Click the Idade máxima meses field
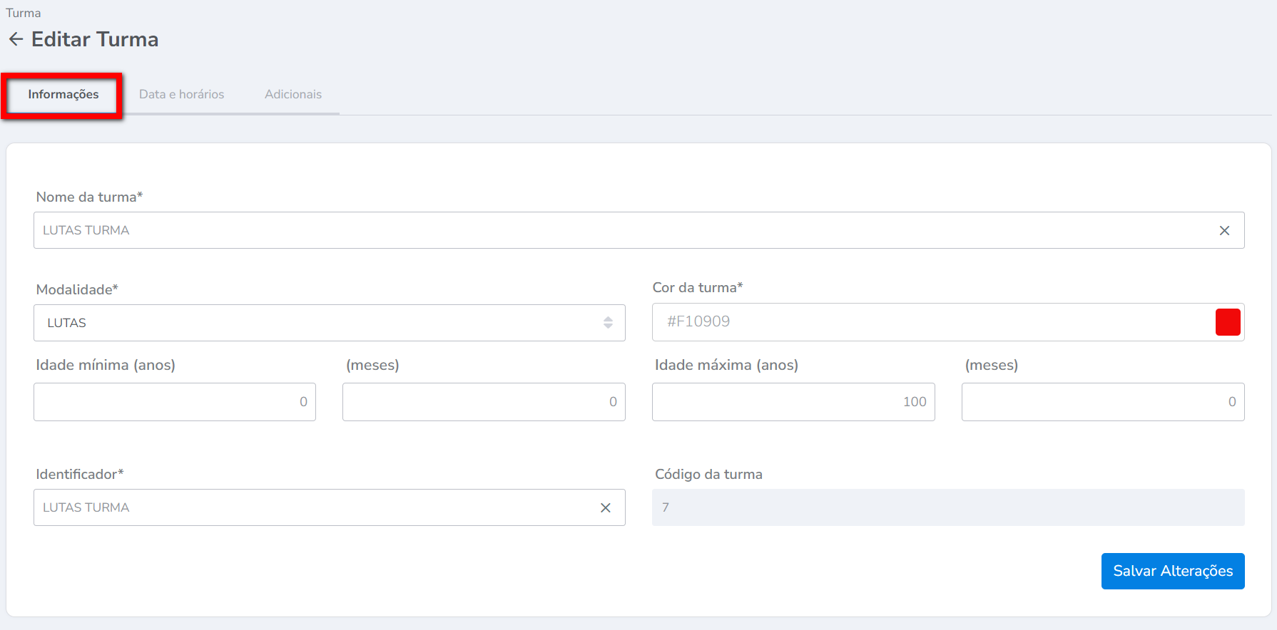This screenshot has height=630, width=1277. 1102,402
